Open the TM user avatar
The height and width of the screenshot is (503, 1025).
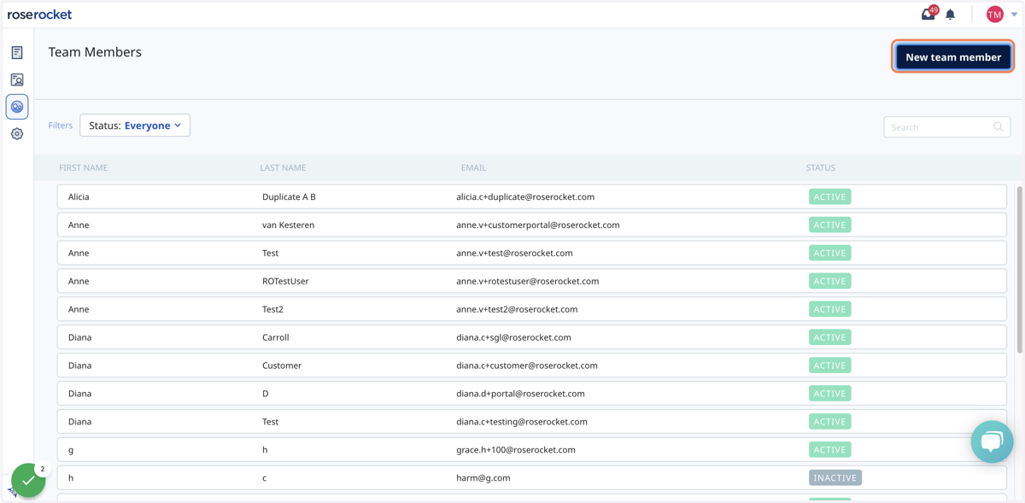(994, 15)
